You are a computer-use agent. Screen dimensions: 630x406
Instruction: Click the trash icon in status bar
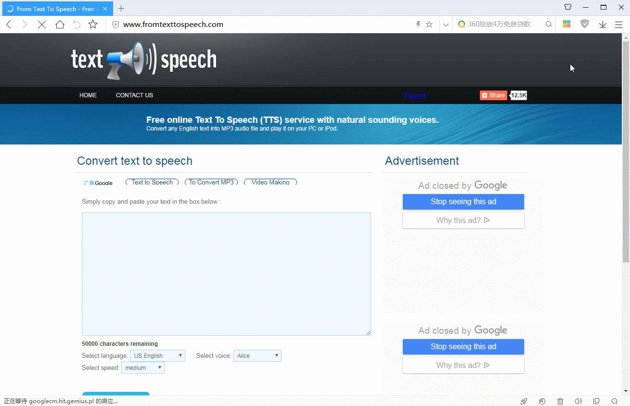(560, 401)
